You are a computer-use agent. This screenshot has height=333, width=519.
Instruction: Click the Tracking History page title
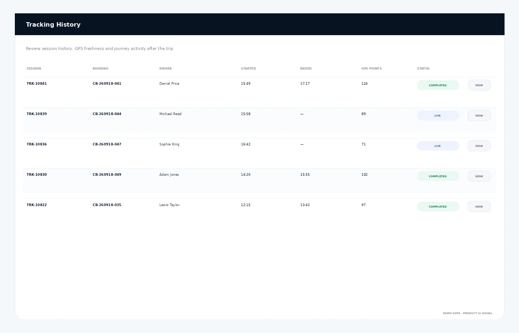click(x=53, y=24)
